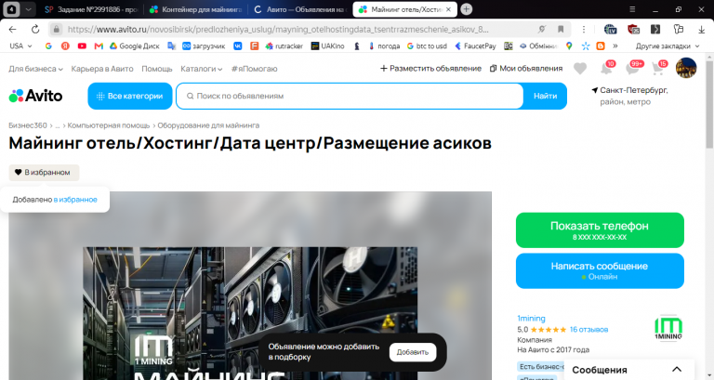
Task: Go to the Avito home logo
Action: [x=35, y=96]
